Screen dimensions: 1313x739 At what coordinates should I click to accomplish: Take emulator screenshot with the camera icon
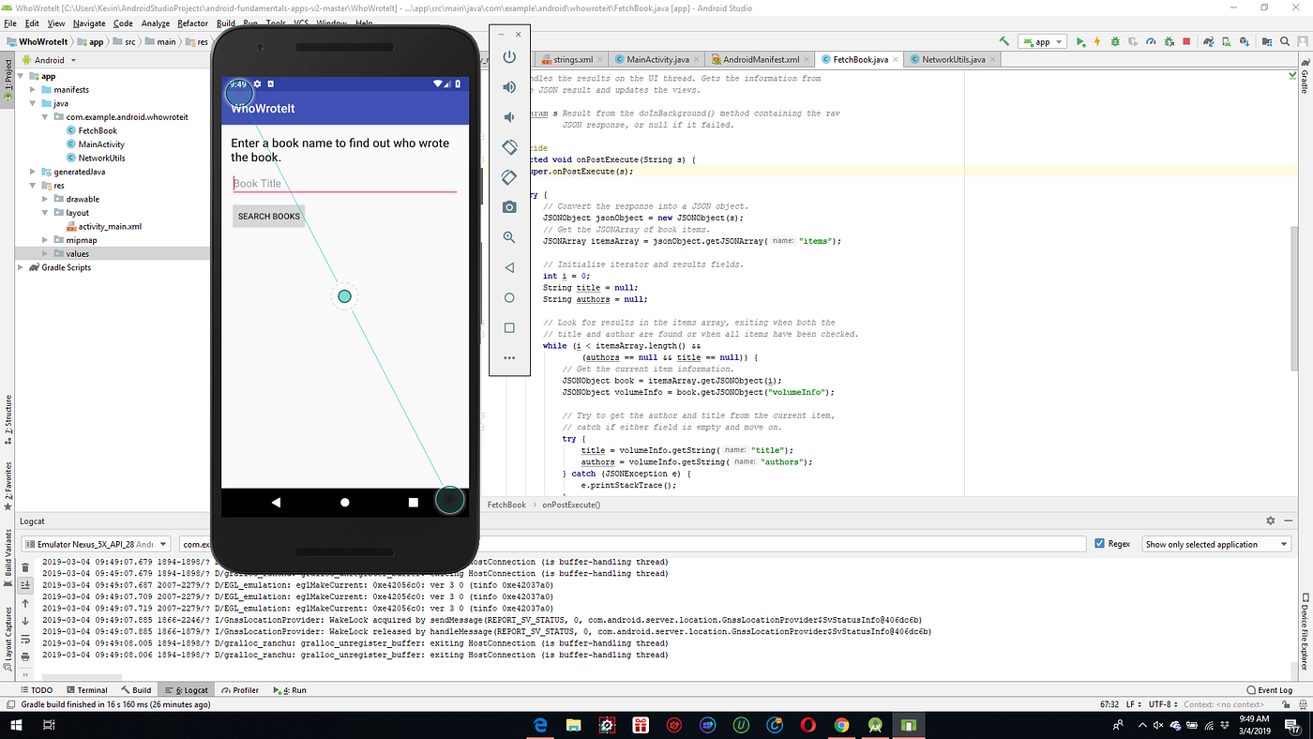tap(509, 206)
